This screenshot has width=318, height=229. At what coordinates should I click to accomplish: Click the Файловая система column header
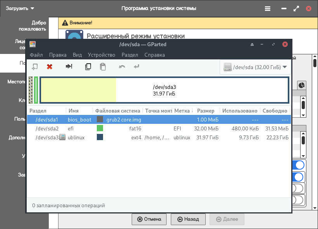point(118,111)
